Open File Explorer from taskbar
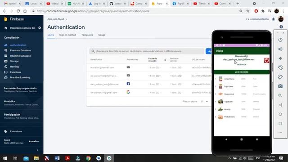Screen dimensions: 288x162 (x=36, y=158)
